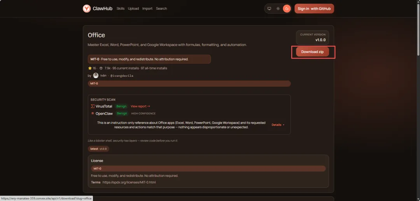Click the '97 all-time installs' text

click(x=154, y=68)
